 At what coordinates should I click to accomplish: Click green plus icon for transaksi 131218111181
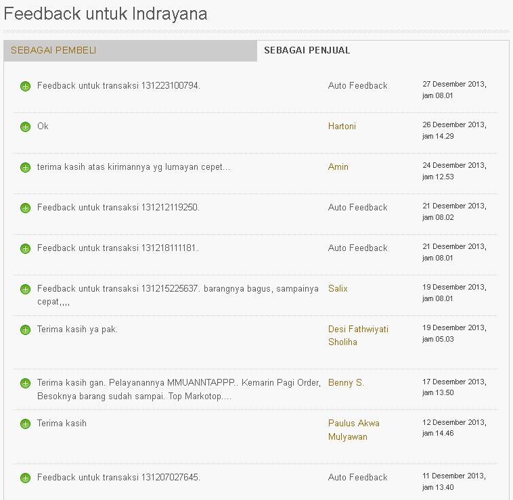point(25,248)
